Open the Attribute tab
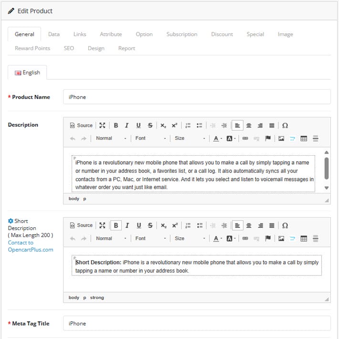Screen dimensions: 339x339 (x=111, y=34)
